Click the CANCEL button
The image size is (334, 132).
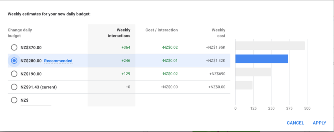point(295,123)
